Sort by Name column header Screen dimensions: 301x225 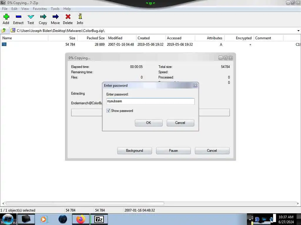pos(24,38)
